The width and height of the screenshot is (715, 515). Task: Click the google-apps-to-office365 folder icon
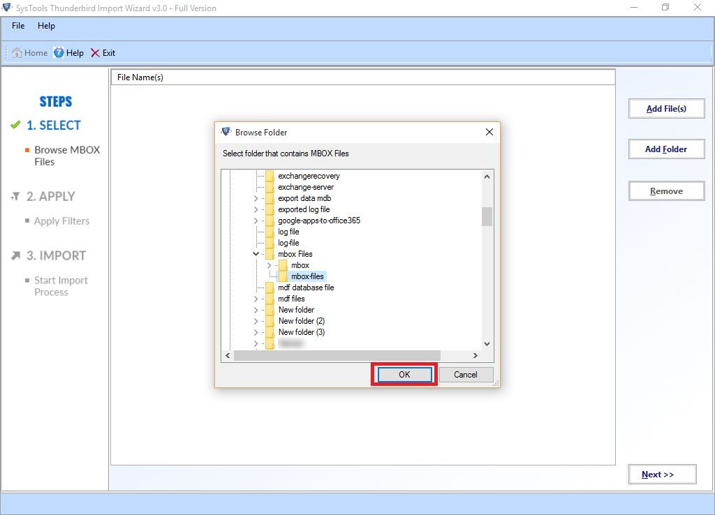tap(270, 221)
